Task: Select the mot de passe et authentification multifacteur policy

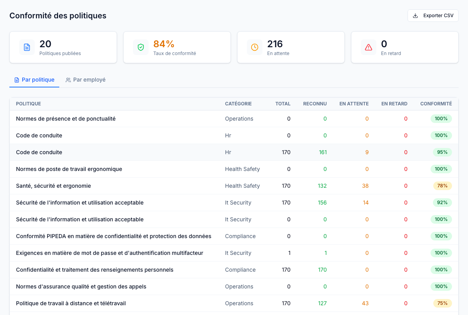Action: (234, 253)
